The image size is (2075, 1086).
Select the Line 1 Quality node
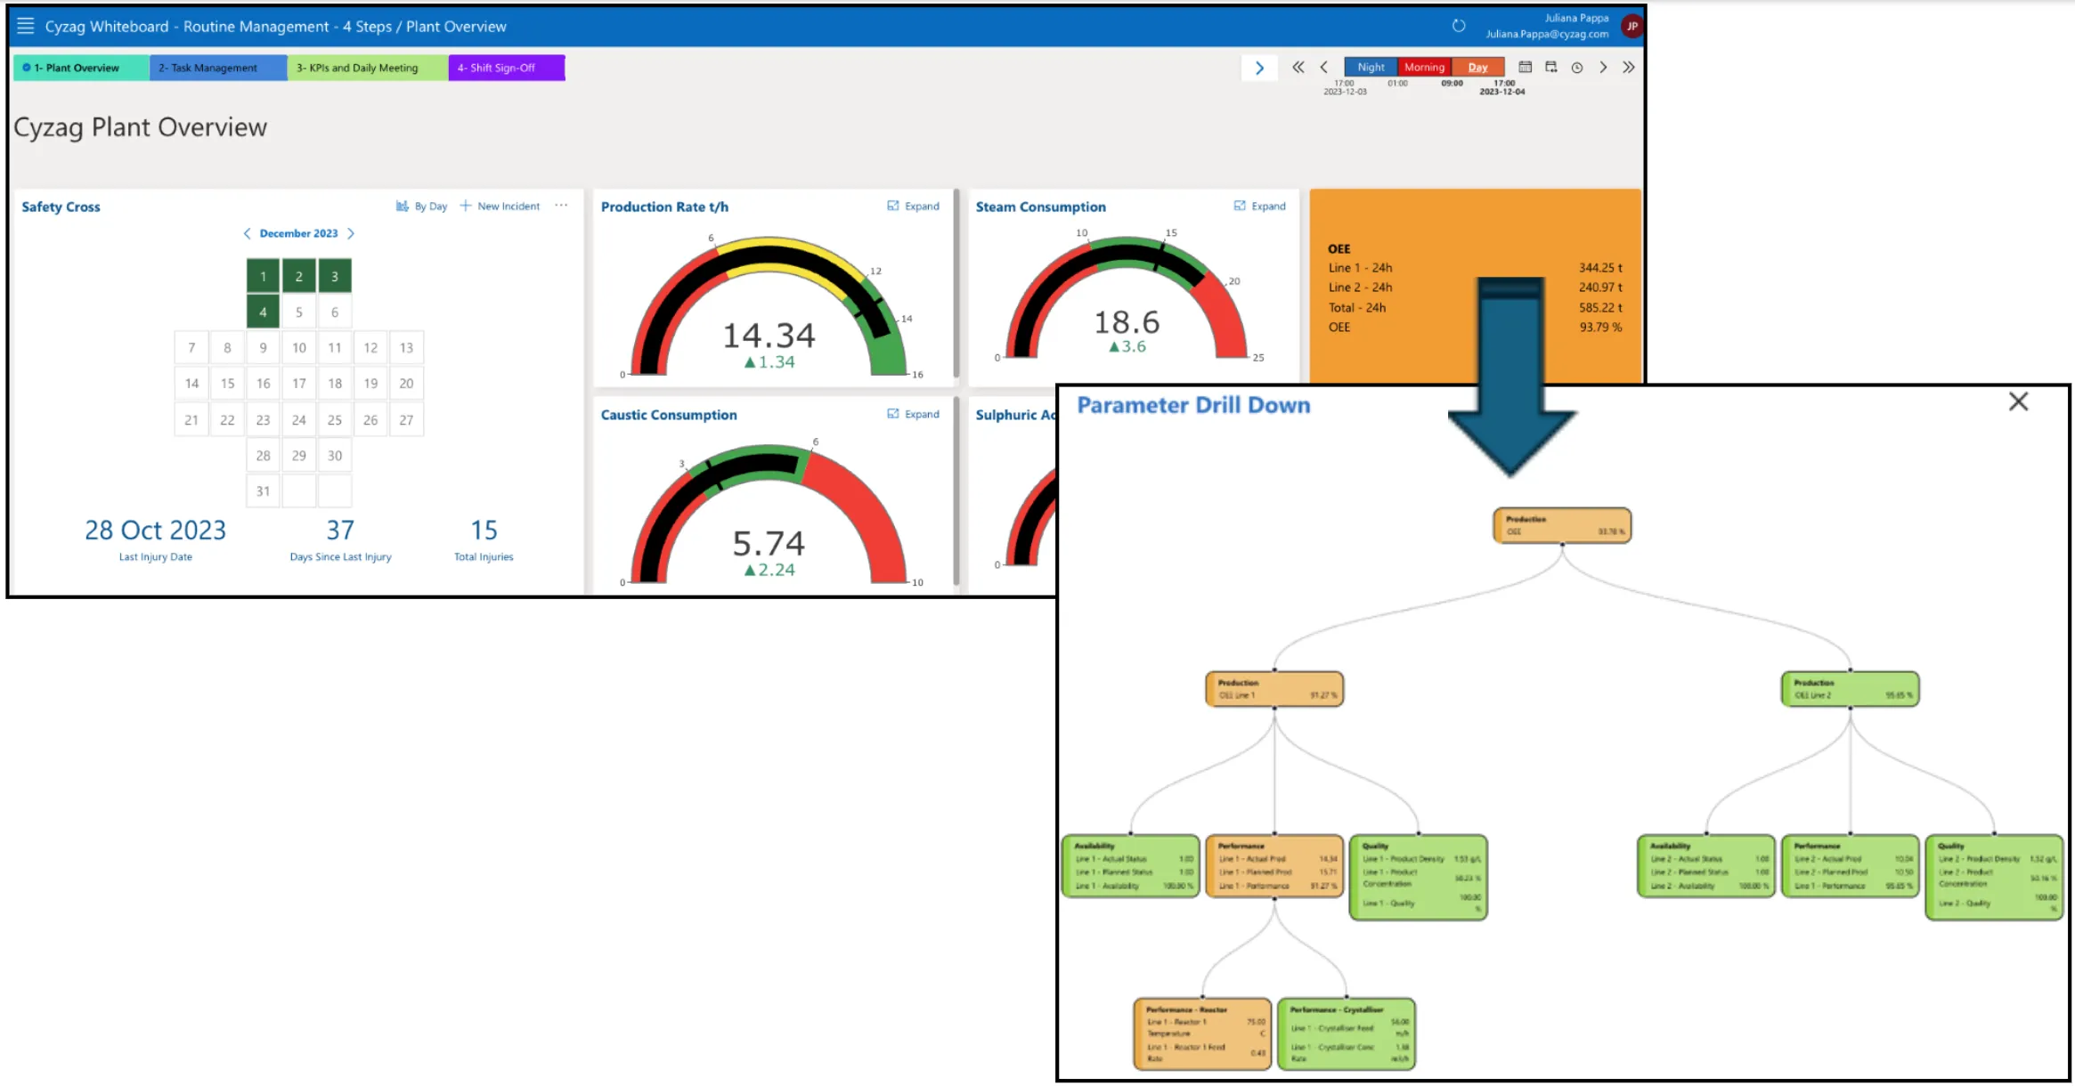pyautogui.click(x=1419, y=877)
